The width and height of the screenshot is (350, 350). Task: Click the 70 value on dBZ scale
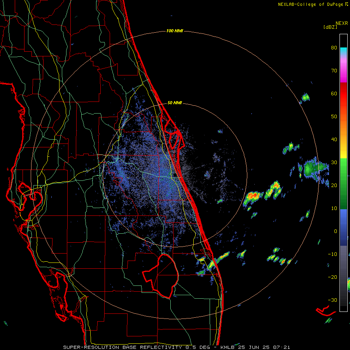(334, 71)
